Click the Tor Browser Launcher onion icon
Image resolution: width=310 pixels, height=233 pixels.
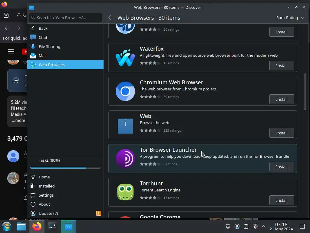125,158
